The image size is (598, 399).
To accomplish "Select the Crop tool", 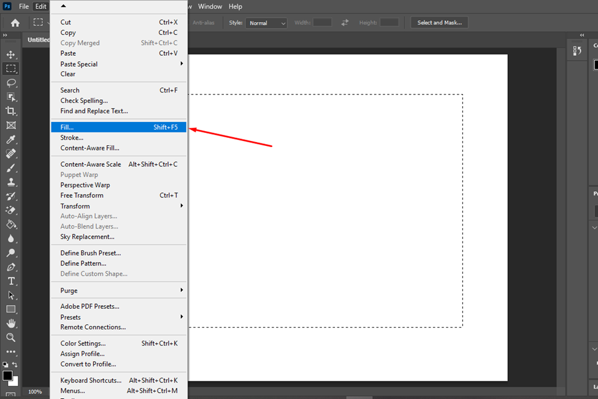I will tap(10, 111).
